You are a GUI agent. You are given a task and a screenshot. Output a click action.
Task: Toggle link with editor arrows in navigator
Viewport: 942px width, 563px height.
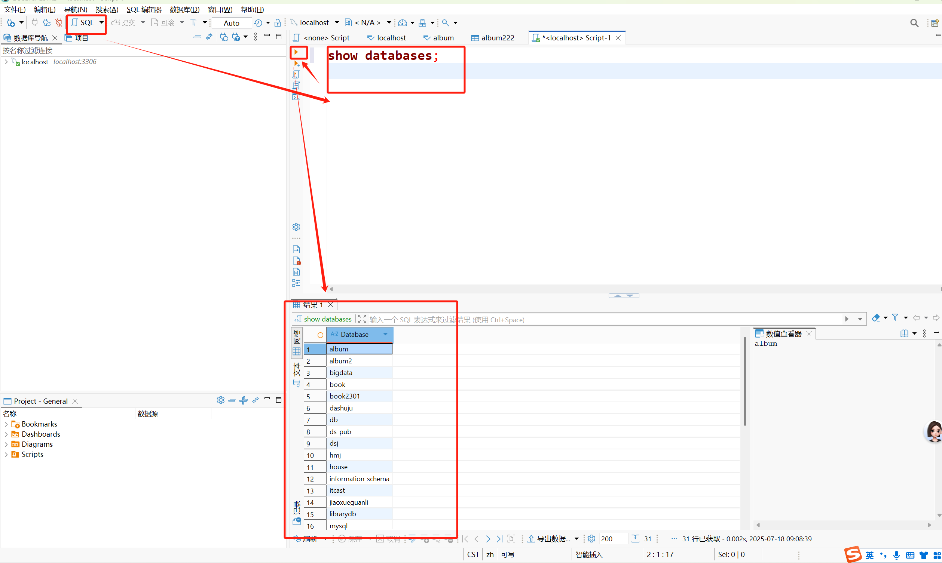[x=209, y=37]
